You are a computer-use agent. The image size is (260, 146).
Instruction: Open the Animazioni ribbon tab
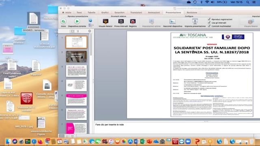pyautogui.click(x=154, y=13)
